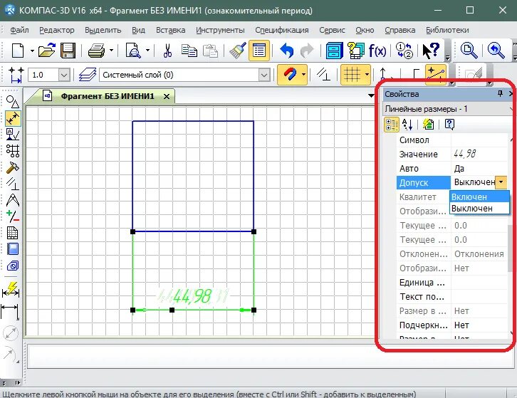This screenshot has height=398, width=517.
Task: Save the document with the floppy disk icon
Action: [x=68, y=51]
